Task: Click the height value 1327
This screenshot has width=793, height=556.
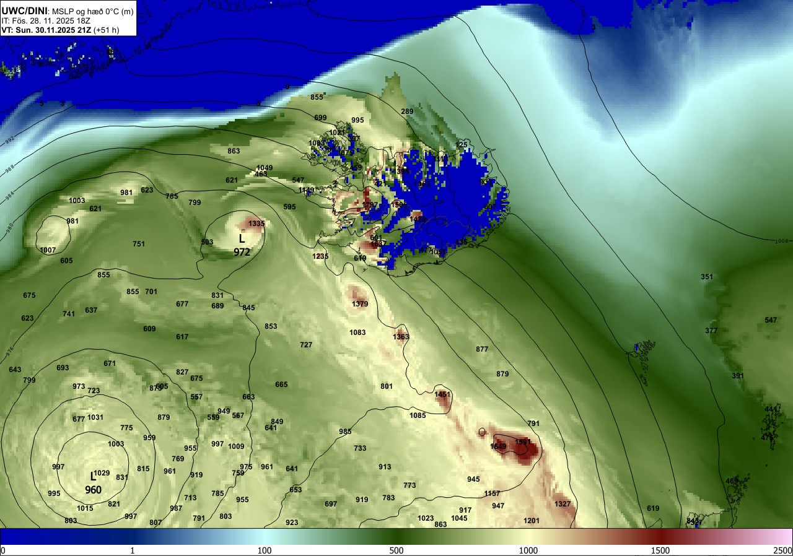Action: [x=563, y=504]
